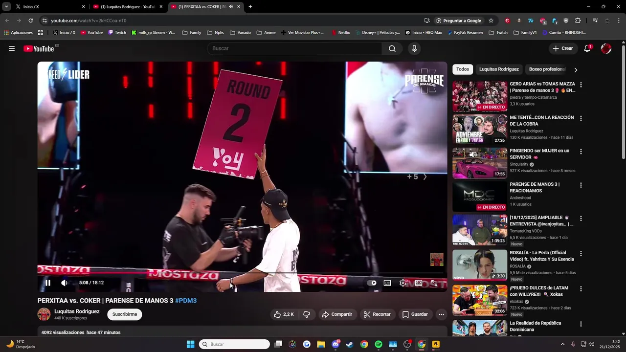The height and width of the screenshot is (352, 626).
Task: Like the video with 2,2 K likes
Action: (x=284, y=314)
